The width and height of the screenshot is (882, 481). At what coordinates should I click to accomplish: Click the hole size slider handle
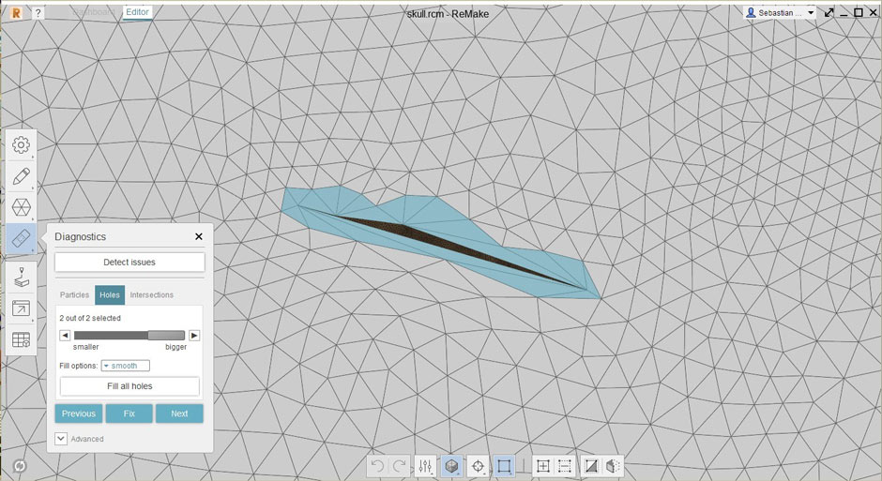click(166, 335)
